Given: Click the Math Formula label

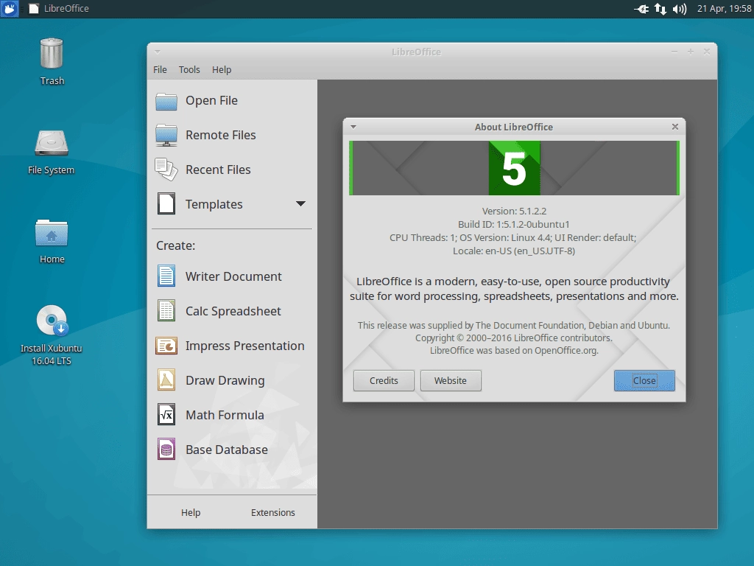Looking at the screenshot, I should 225,416.
